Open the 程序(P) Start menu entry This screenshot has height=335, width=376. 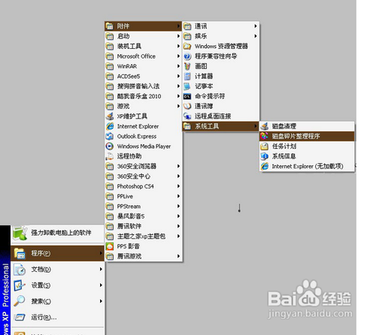[x=58, y=253]
